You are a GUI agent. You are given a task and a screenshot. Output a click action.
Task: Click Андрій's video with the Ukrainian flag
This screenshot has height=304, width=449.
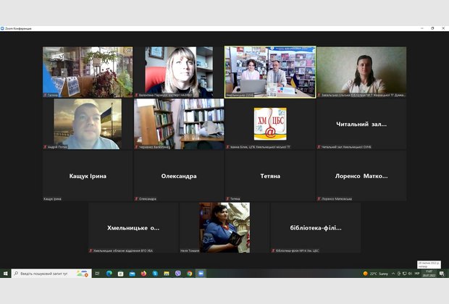click(x=88, y=124)
